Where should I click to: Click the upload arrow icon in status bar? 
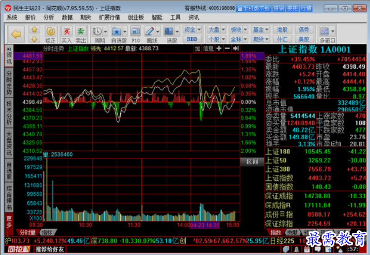(328, 249)
